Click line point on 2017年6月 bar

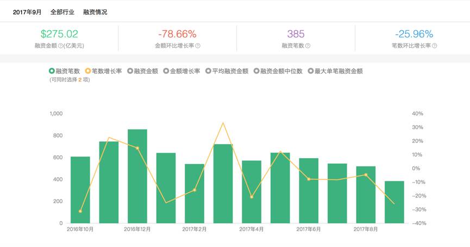pyautogui.click(x=309, y=179)
